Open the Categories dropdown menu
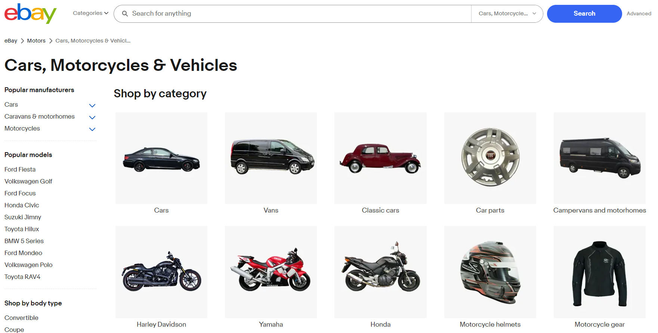 (91, 13)
